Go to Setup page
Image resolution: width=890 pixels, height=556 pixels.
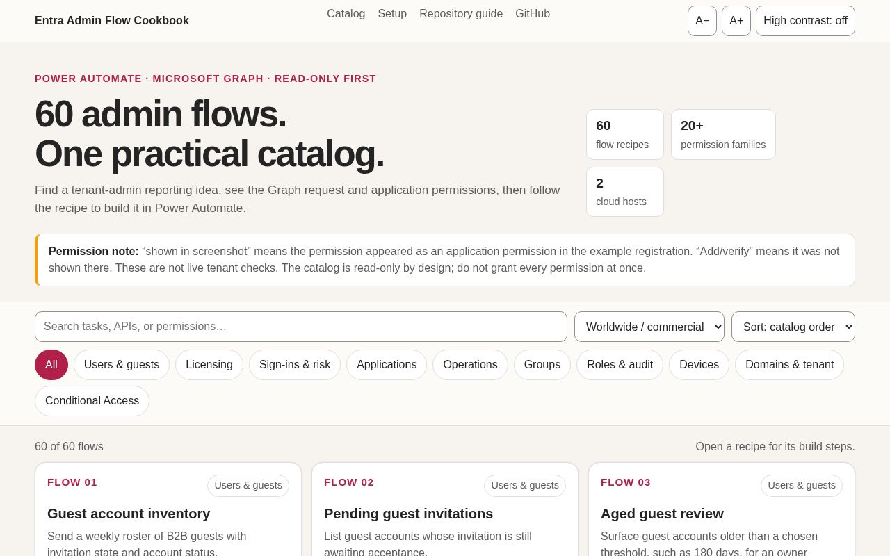coord(392,14)
